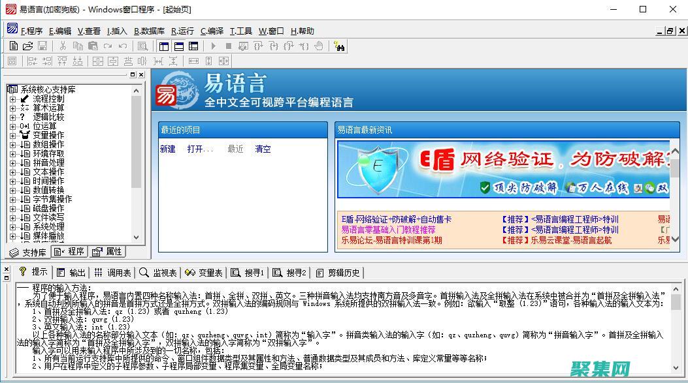Expand the 流程控制 tree node
Image resolution: width=688 pixels, height=383 pixels.
coord(12,99)
